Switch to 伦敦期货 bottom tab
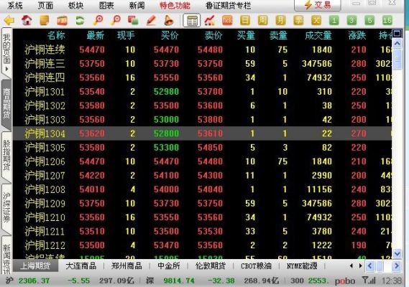The image size is (409, 287). tap(211, 265)
